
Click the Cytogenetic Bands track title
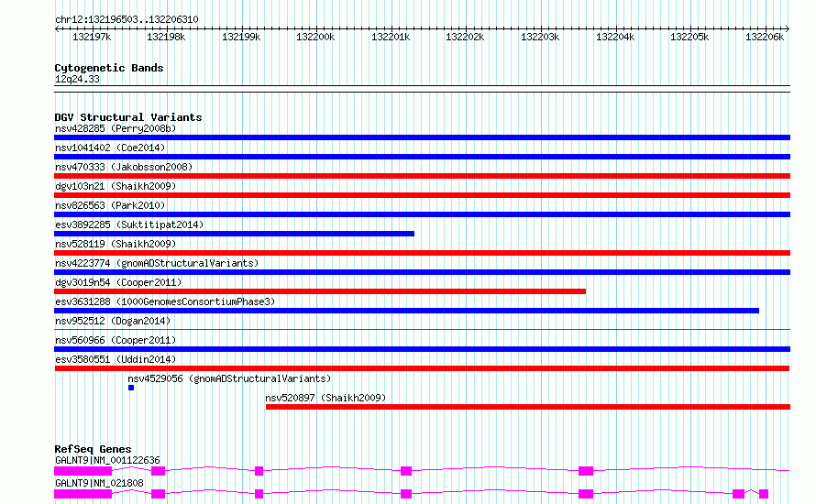[109, 68]
